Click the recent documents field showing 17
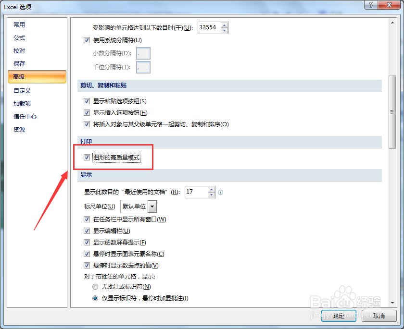Image resolution: width=404 pixels, height=329 pixels. click(x=196, y=192)
